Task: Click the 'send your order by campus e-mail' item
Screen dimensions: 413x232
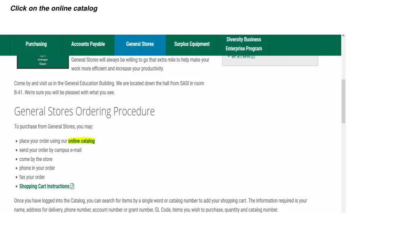Action: [x=50, y=150]
